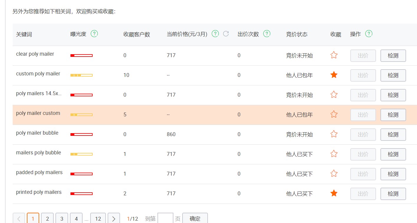Image resolution: width=417 pixels, height=223 pixels.
Task: Click the star icon for poly mailer bubble
Action: tap(334, 134)
